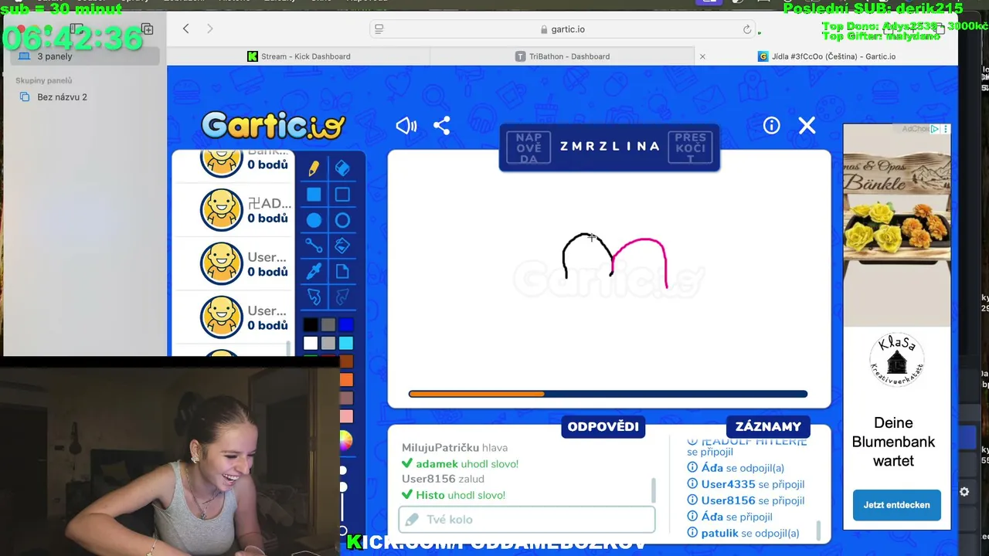The image size is (989, 556).
Task: Click the answer input field 'Tvé kolo'
Action: click(527, 520)
